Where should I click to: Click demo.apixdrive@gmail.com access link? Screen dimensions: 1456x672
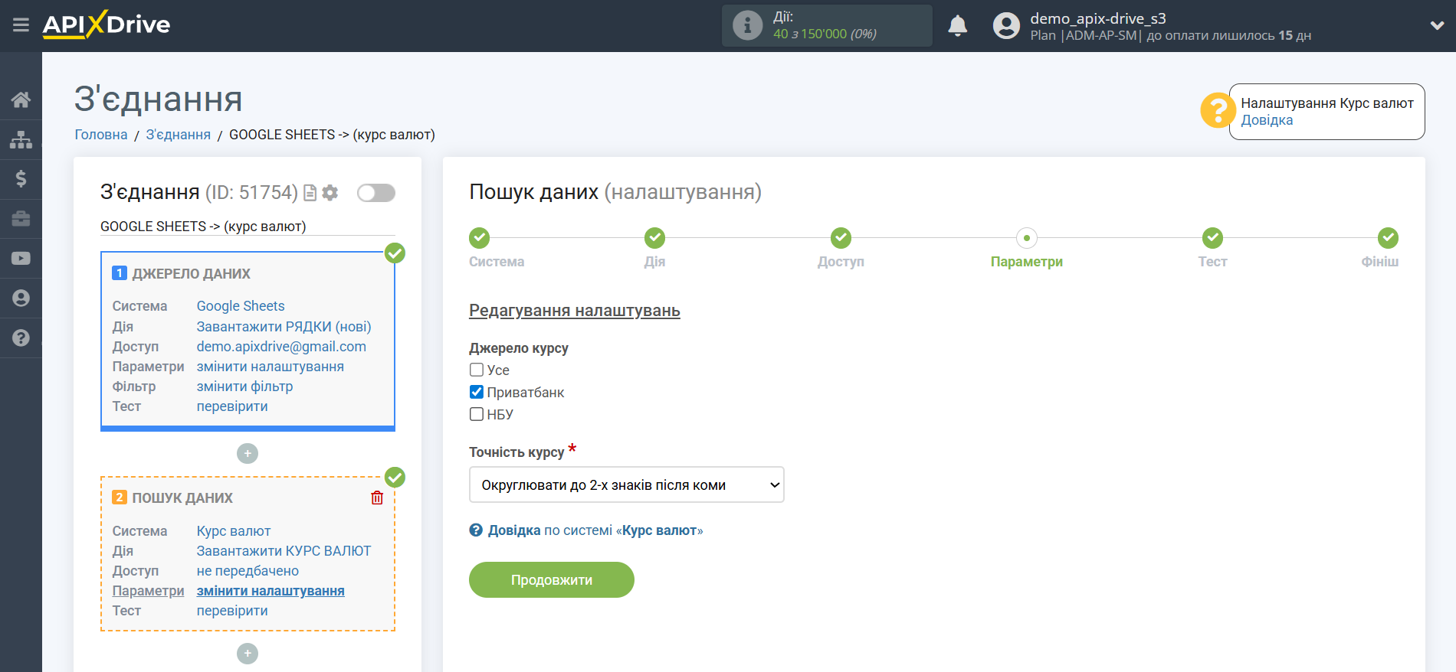[281, 347]
